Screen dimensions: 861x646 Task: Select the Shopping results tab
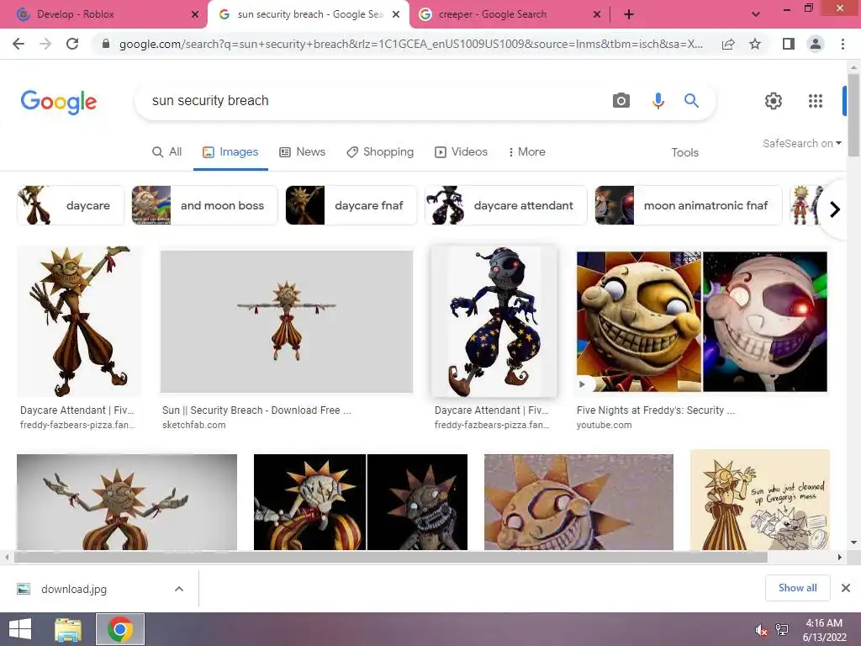(380, 152)
